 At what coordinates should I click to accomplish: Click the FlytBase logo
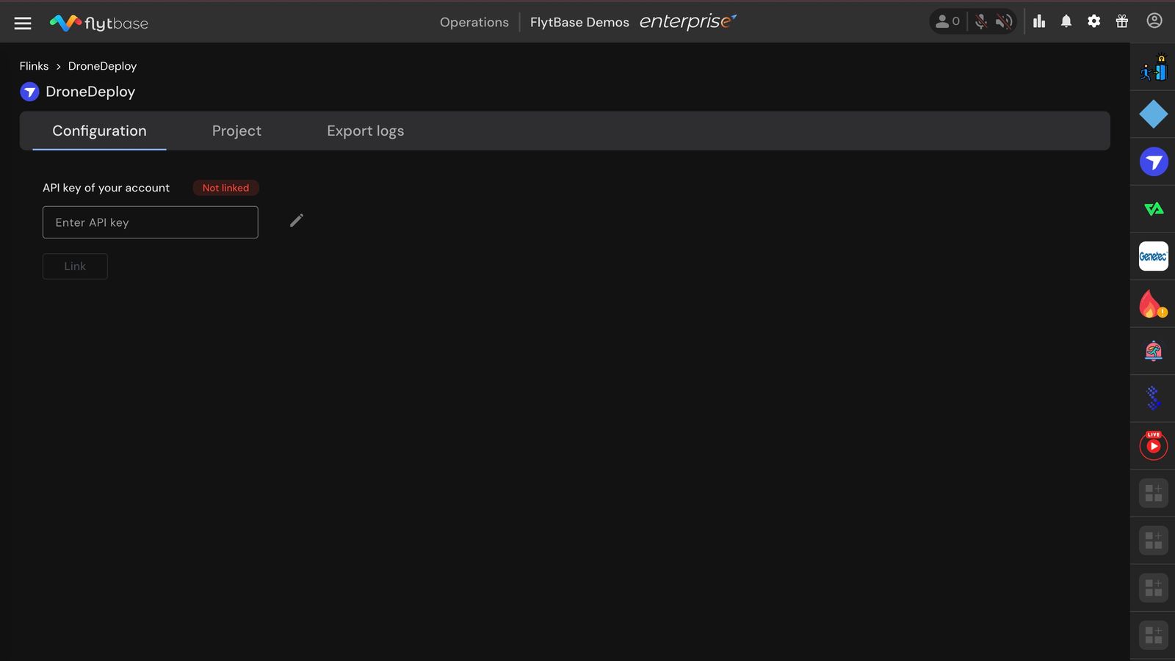(x=98, y=23)
